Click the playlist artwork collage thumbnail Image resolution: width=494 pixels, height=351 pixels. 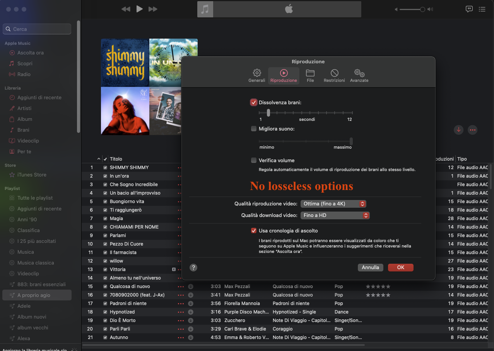149,86
